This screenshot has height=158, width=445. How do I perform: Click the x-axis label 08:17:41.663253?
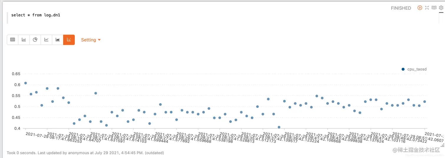pos(54,137)
